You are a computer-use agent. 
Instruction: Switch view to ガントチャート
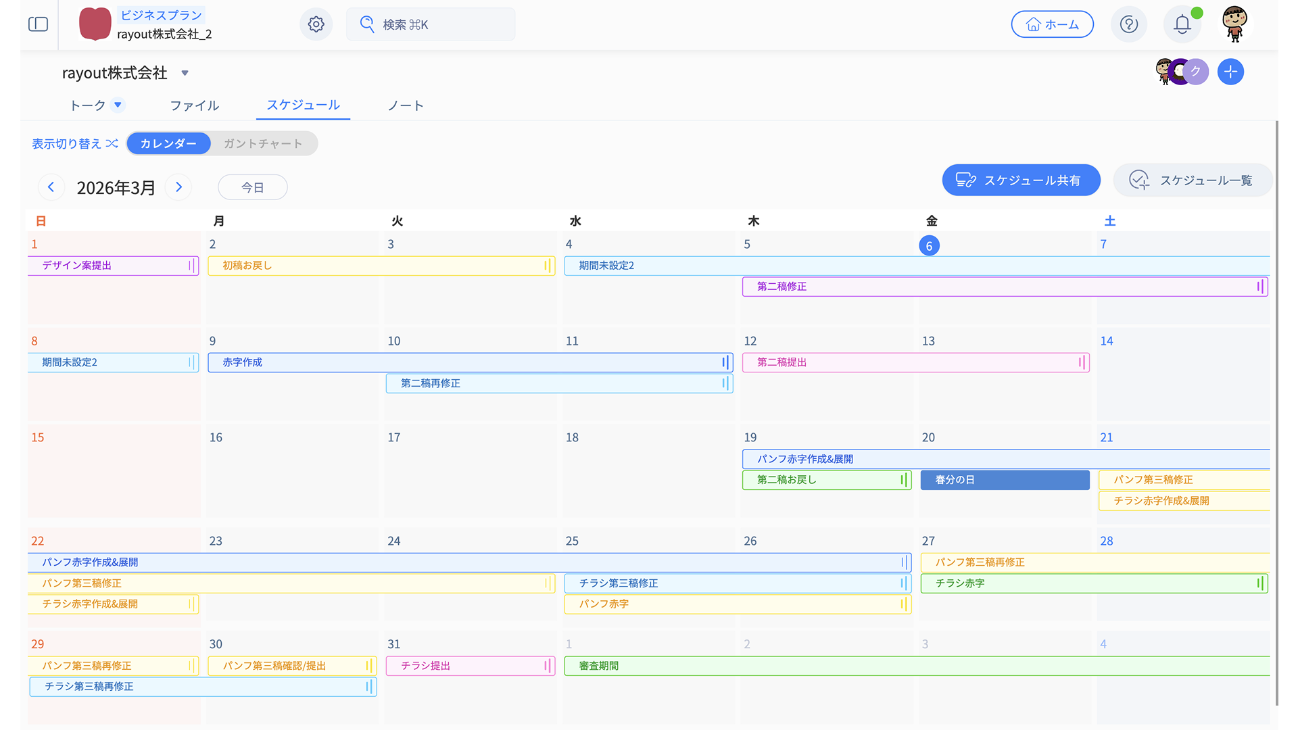coord(263,143)
